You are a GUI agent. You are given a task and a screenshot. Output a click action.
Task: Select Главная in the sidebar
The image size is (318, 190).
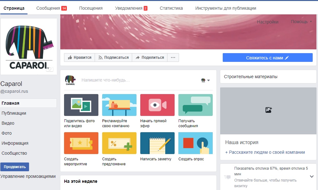[x=28, y=103]
